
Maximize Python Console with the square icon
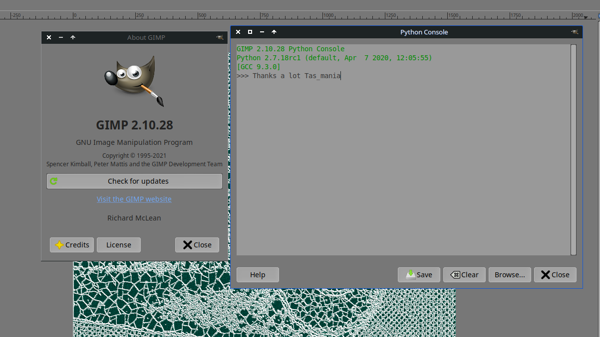click(x=250, y=32)
